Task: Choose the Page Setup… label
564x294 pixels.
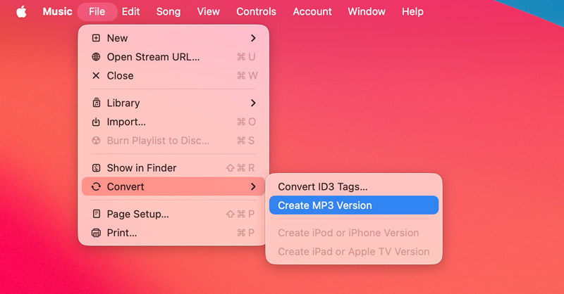Action: (x=137, y=215)
